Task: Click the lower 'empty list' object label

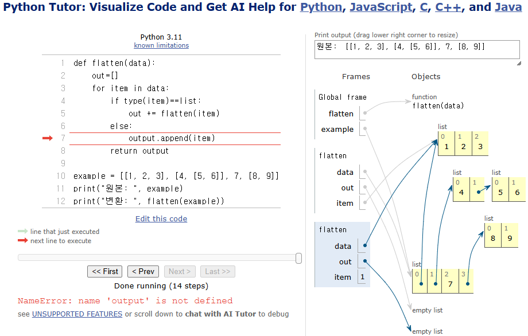Action: pyautogui.click(x=428, y=331)
